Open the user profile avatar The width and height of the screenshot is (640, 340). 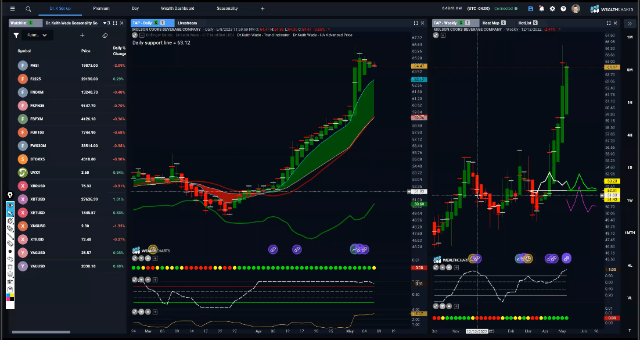click(x=576, y=9)
